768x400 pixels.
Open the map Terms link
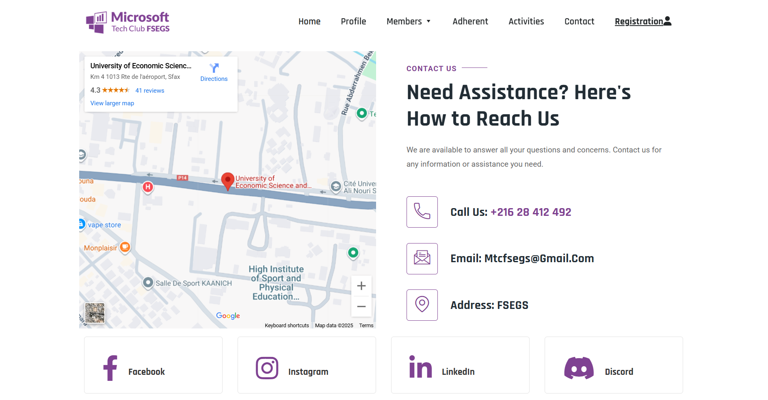[366, 326]
